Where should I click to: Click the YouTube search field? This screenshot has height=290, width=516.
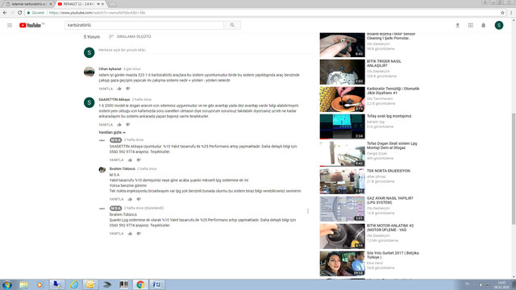[x=144, y=25]
